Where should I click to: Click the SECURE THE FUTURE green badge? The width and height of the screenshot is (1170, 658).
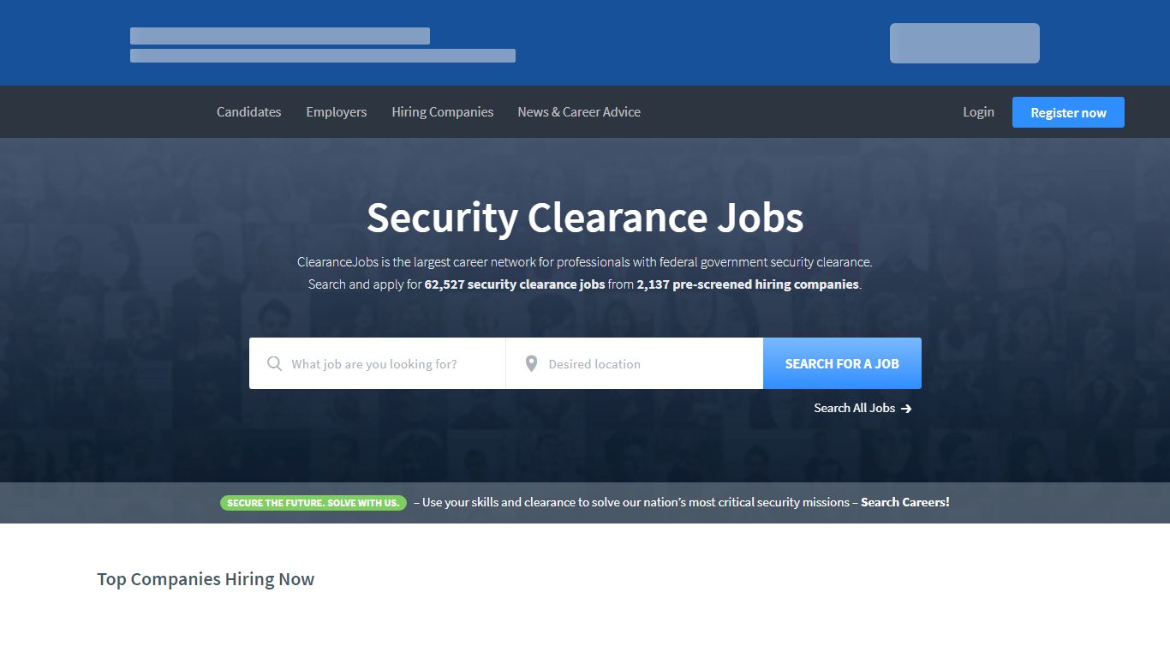point(313,503)
